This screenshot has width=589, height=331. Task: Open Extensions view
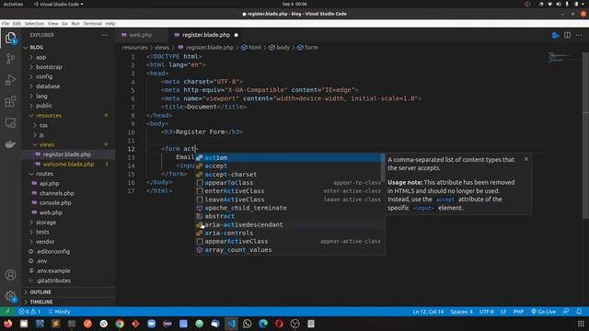tap(10, 101)
